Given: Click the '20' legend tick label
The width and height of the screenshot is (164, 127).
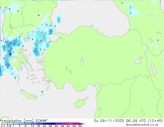Looking at the screenshot, I should click(44, 126).
